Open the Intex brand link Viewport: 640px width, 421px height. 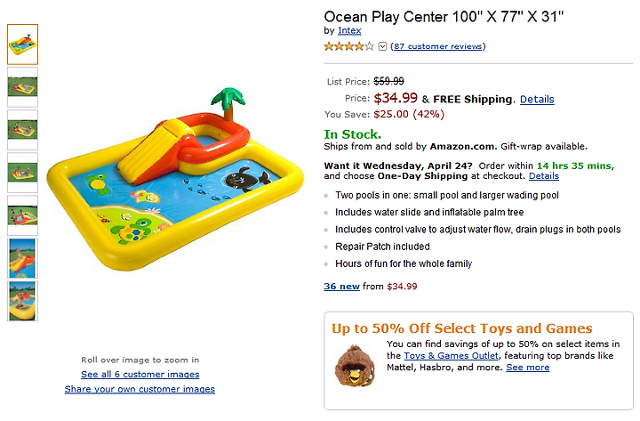click(349, 30)
